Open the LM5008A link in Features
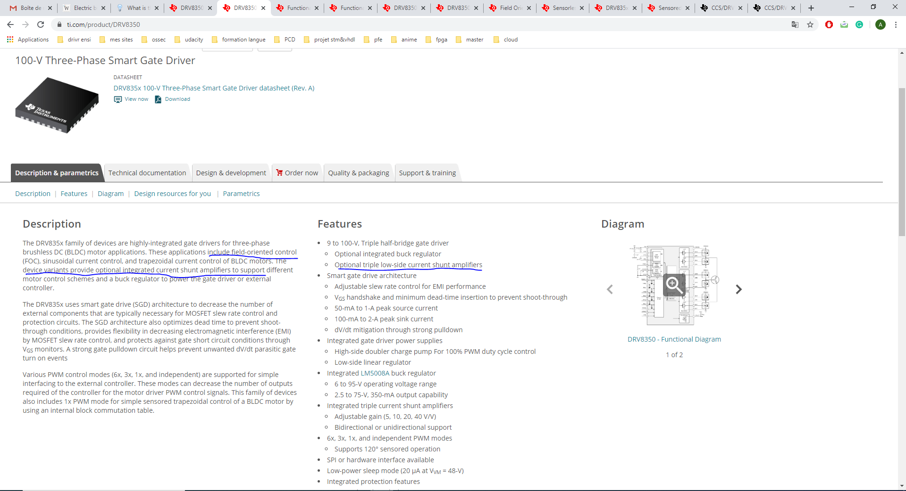This screenshot has height=491, width=906. tap(375, 373)
